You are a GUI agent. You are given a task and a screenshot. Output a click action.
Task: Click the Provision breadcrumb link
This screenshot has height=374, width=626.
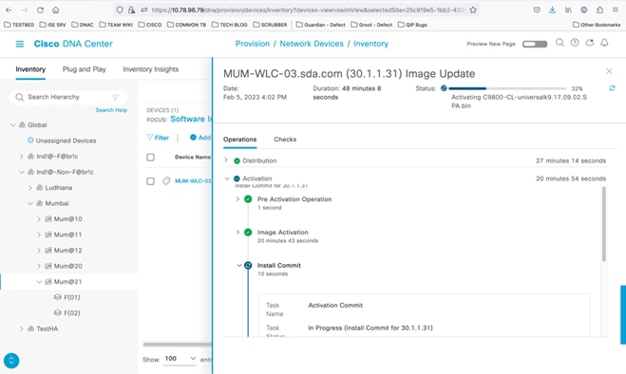[253, 44]
